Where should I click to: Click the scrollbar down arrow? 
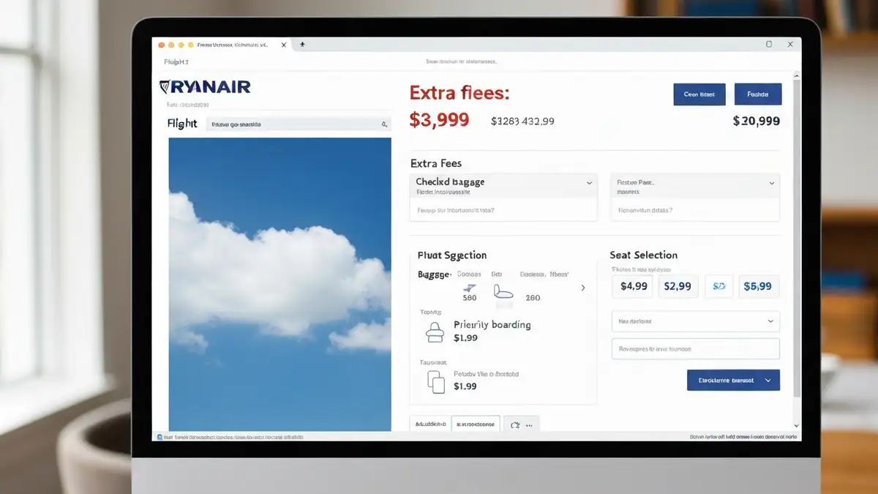pyautogui.click(x=797, y=425)
